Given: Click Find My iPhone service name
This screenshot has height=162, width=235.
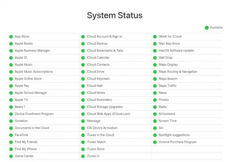Looking at the screenshot, I should (x=26, y=149).
